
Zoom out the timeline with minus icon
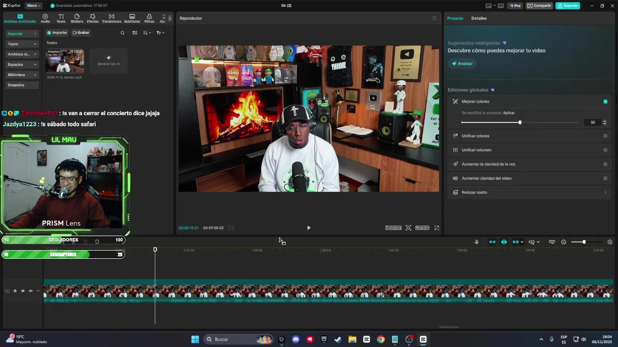(563, 242)
